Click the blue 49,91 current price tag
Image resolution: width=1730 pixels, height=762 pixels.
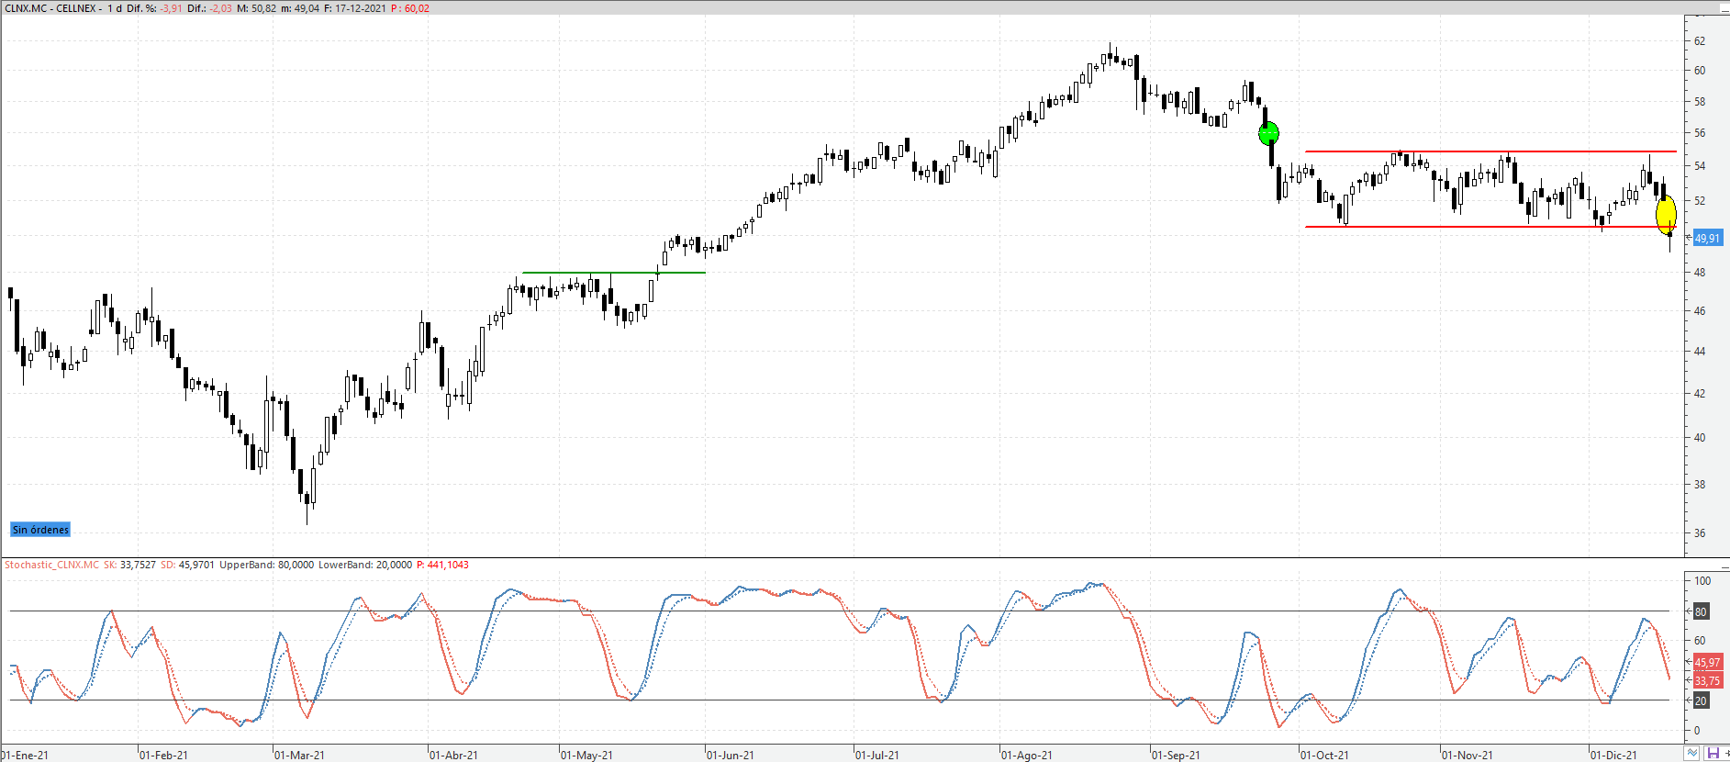click(x=1707, y=239)
